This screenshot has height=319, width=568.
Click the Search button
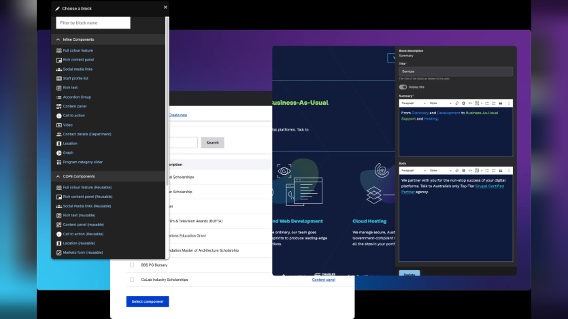coord(212,143)
